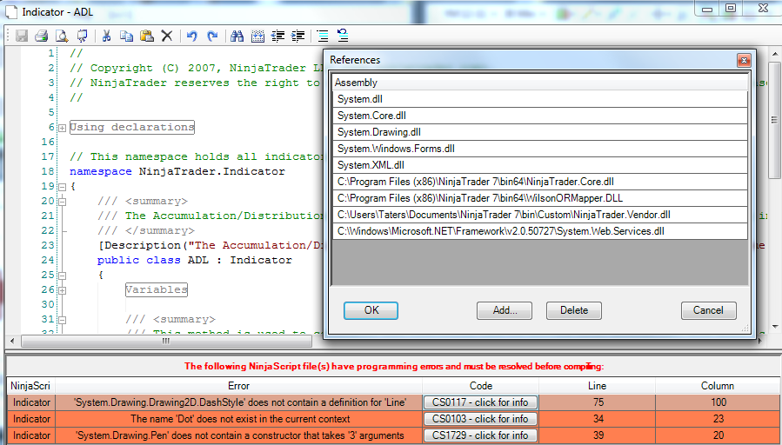The image size is (782, 445).
Task: Click the Column header in error grid
Action: 717,386
